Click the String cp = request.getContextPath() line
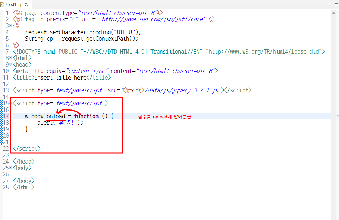 pos(82,39)
